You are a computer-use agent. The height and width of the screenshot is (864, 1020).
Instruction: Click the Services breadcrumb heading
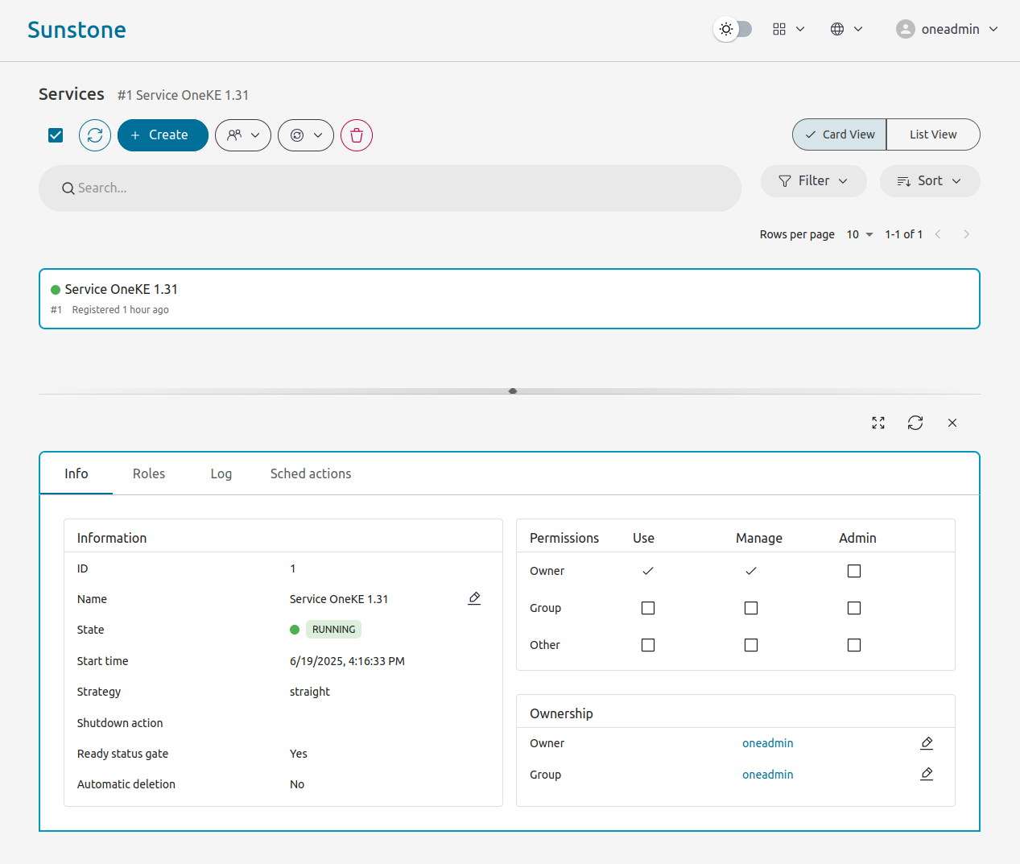coord(72,94)
